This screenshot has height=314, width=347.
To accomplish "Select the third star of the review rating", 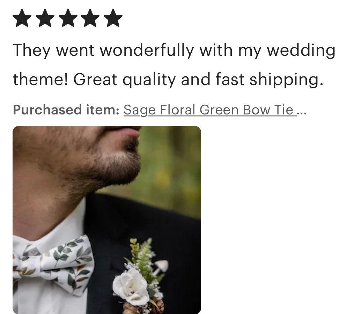I will point(68,18).
